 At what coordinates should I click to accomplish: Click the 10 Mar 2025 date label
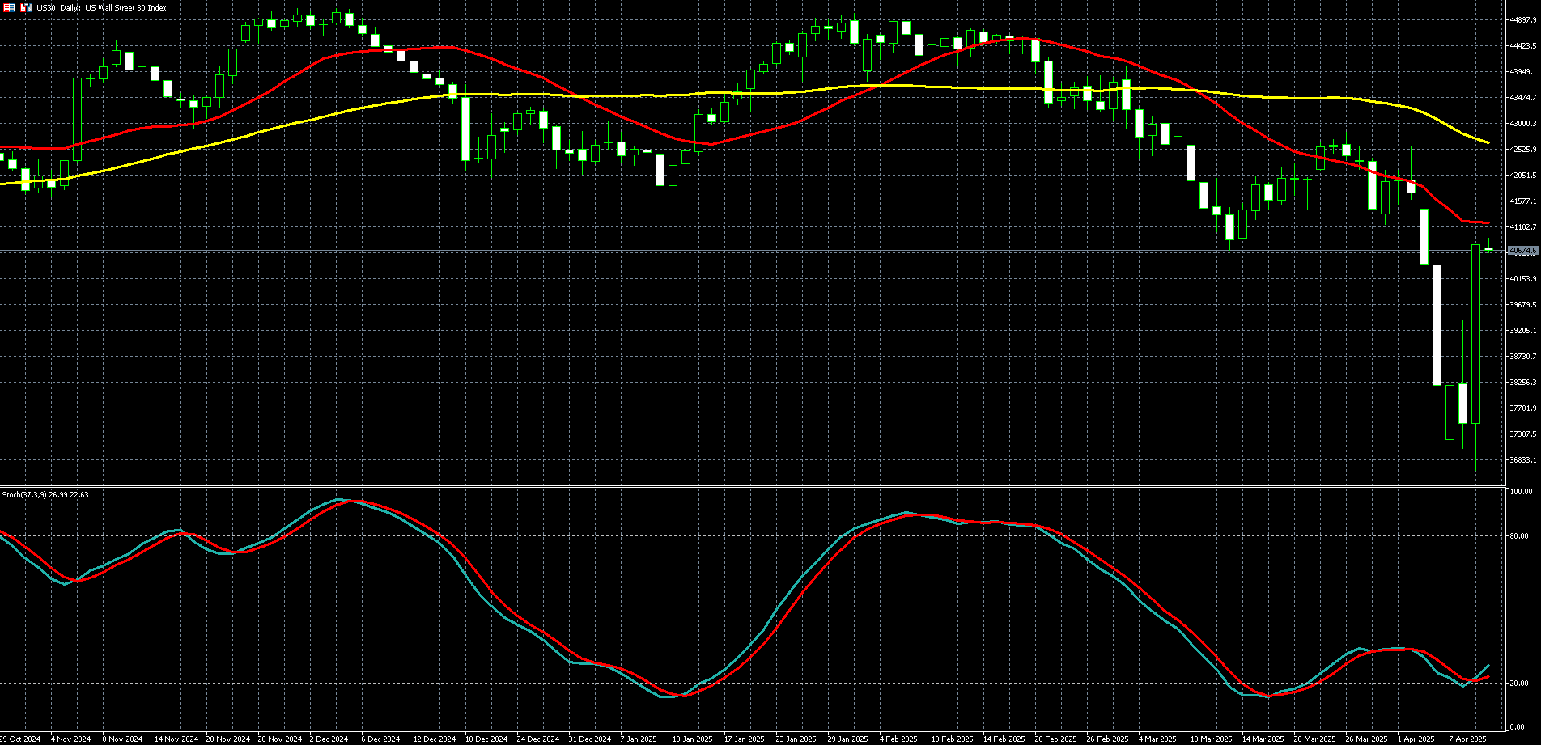[1211, 739]
